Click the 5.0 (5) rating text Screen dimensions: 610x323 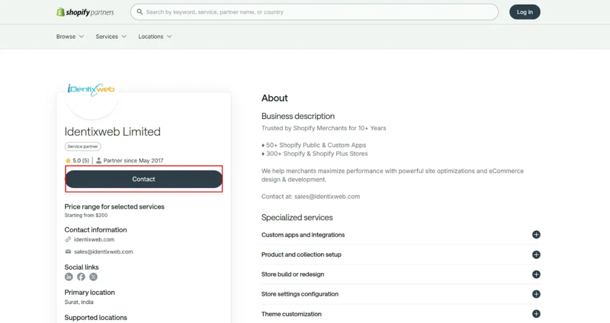[x=81, y=161]
